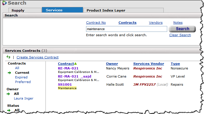Select All under Owner filter
204x114 pixels.
click(x=17, y=94)
